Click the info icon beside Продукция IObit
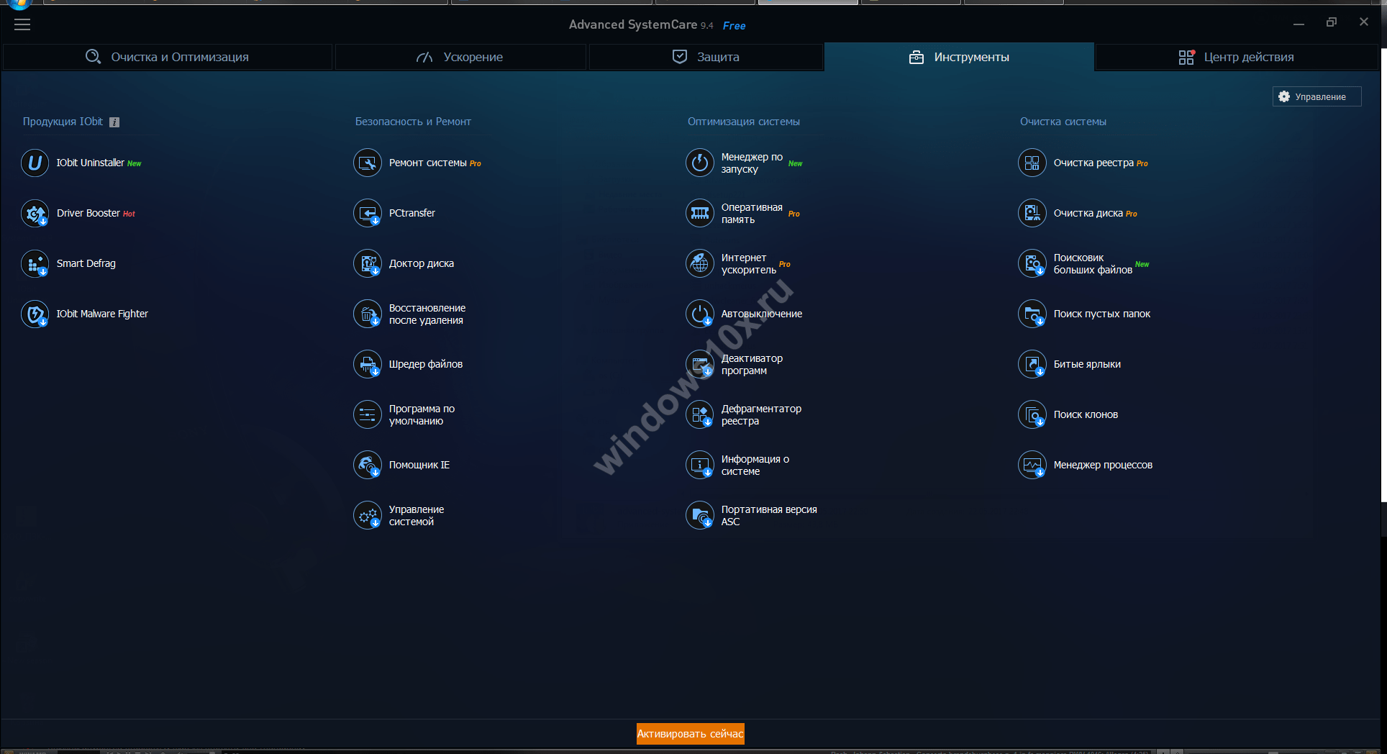Viewport: 1387px width, 754px height. click(114, 122)
